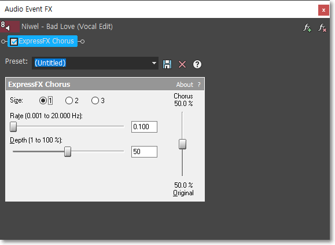The height and width of the screenshot is (245, 335).
Task: Click the Chorus/Original mix vertical slider handle
Action: [x=182, y=144]
